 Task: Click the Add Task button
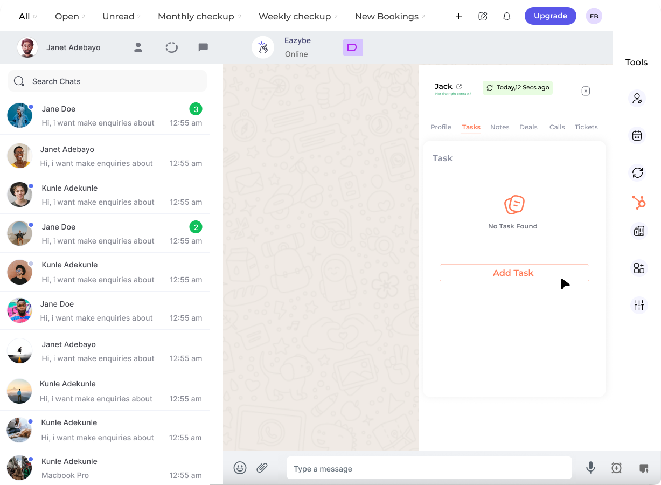click(514, 273)
